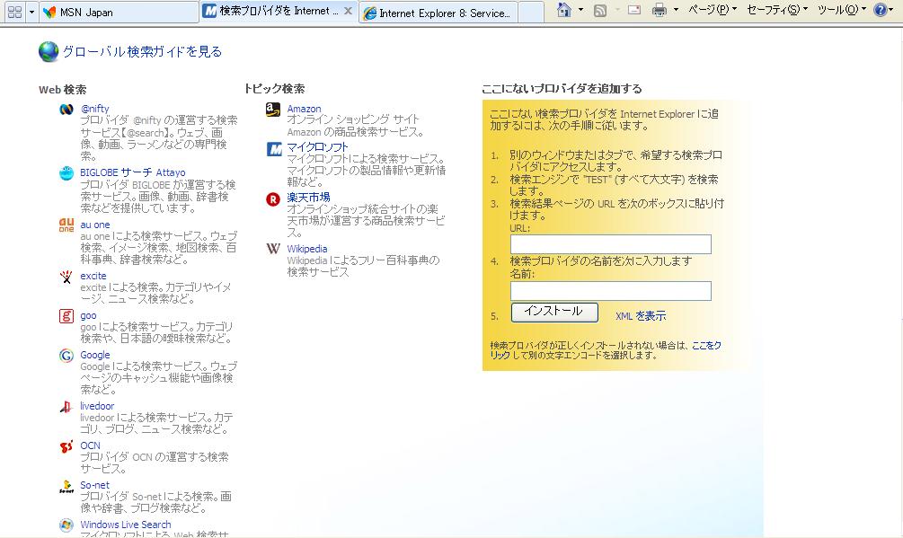Click the Windows Live Search icon

click(66, 525)
